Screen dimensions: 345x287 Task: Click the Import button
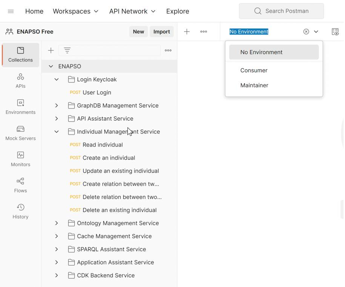161,32
